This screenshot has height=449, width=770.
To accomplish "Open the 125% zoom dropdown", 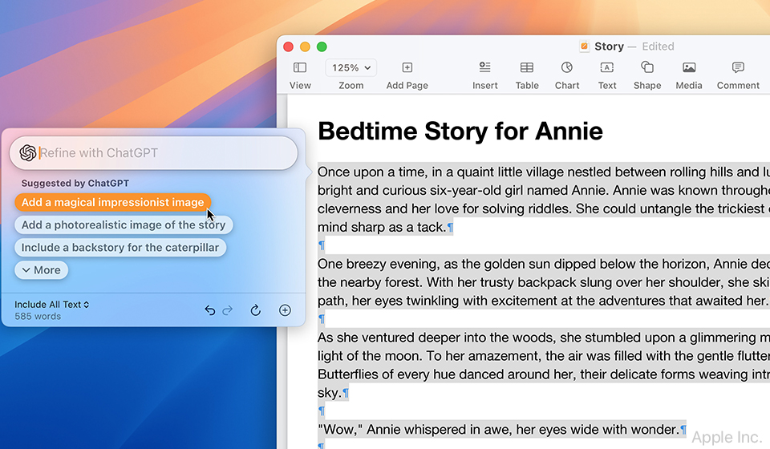I will pos(351,68).
